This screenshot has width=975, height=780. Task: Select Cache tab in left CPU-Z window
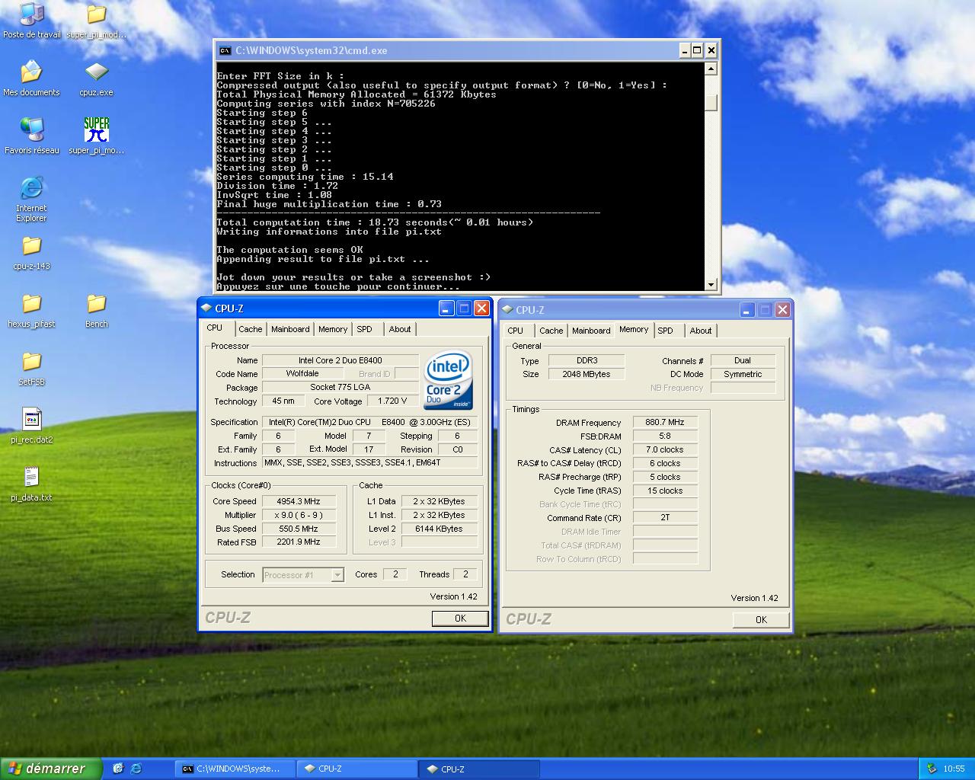[250, 329]
